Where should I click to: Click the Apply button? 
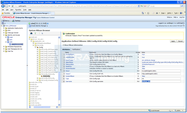click(173, 41)
